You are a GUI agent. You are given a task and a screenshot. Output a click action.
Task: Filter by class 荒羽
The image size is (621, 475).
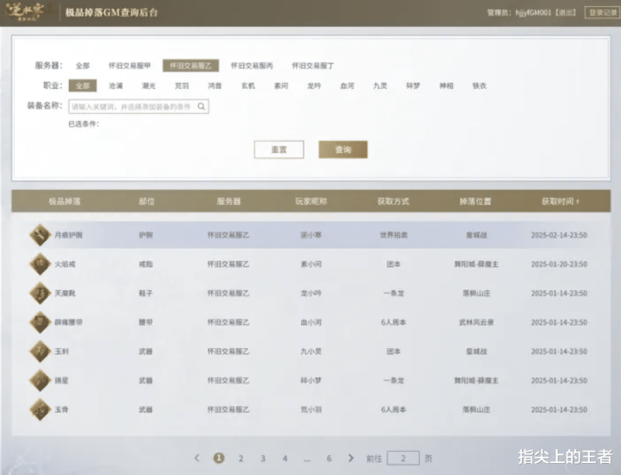(182, 85)
